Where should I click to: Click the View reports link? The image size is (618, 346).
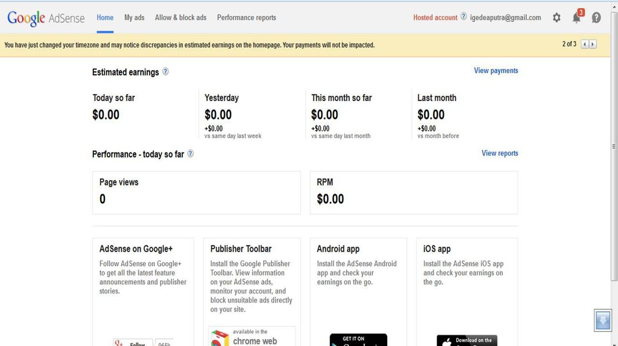pos(500,153)
